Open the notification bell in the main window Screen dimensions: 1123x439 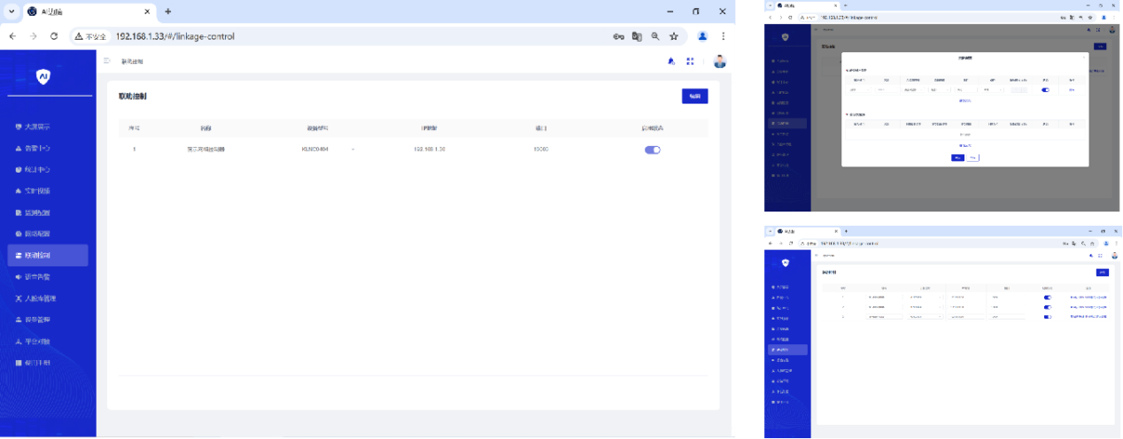670,61
